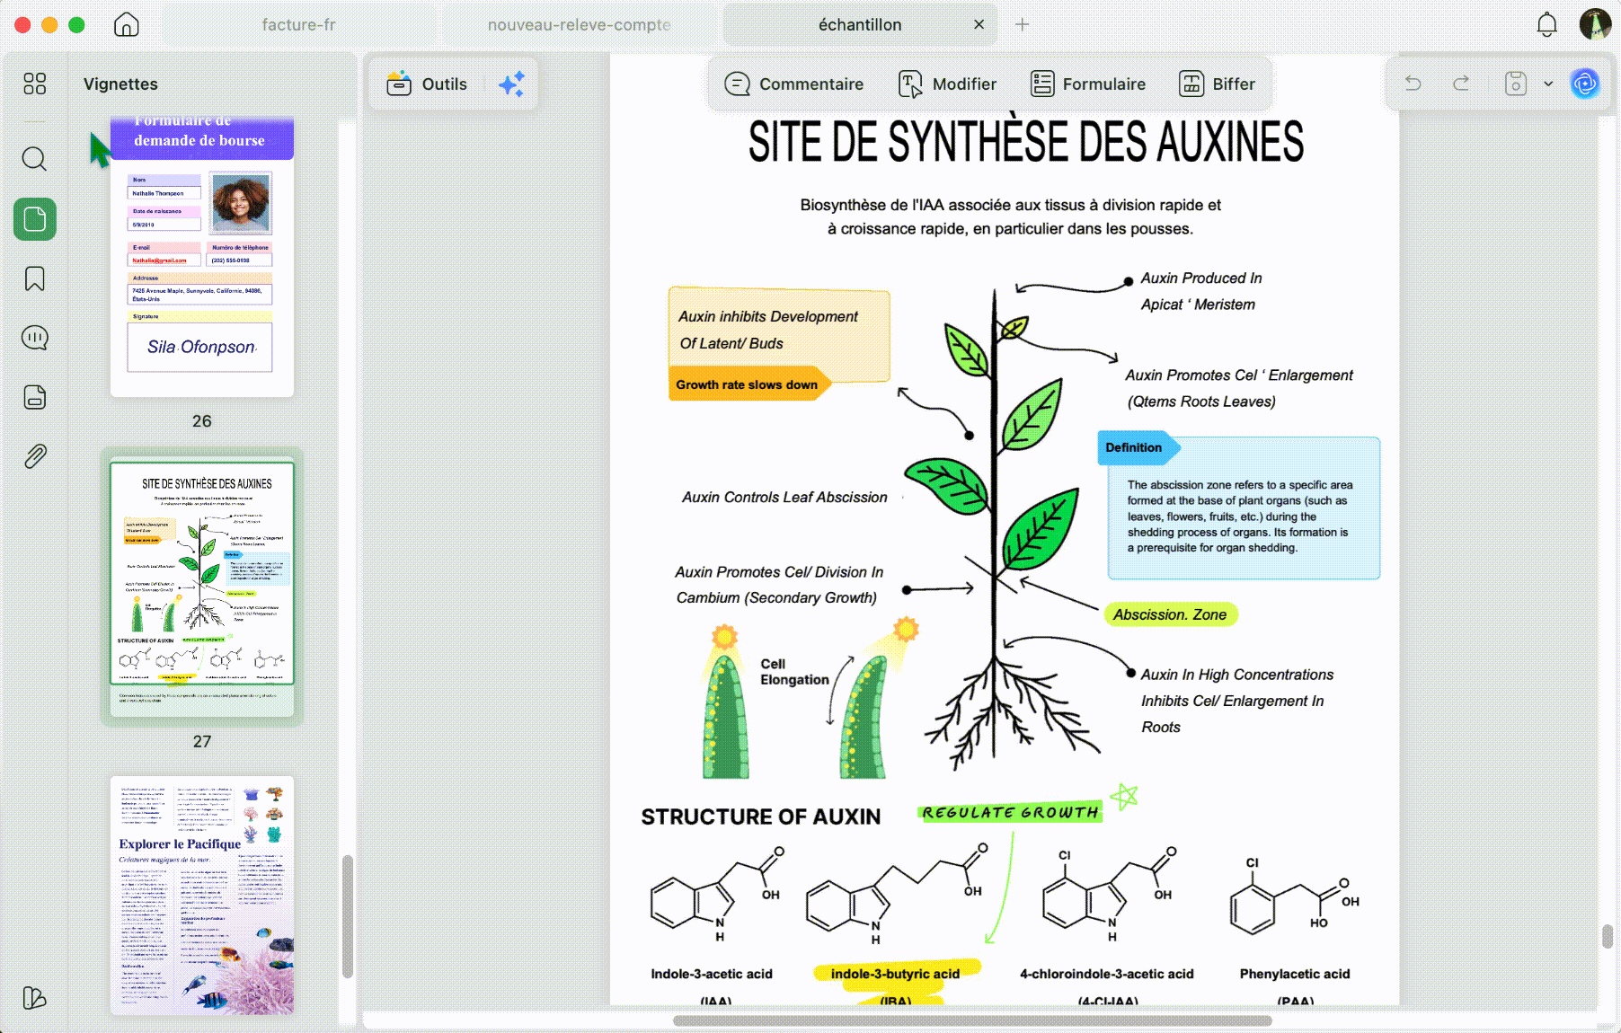Open the user profile avatar
This screenshot has height=1033, width=1621.
coord(1595,24)
